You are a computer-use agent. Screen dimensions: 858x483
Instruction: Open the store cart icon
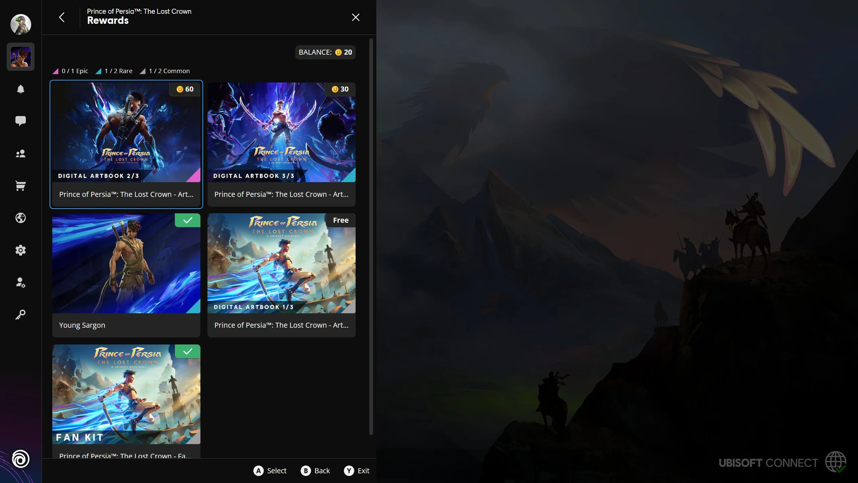pos(20,185)
